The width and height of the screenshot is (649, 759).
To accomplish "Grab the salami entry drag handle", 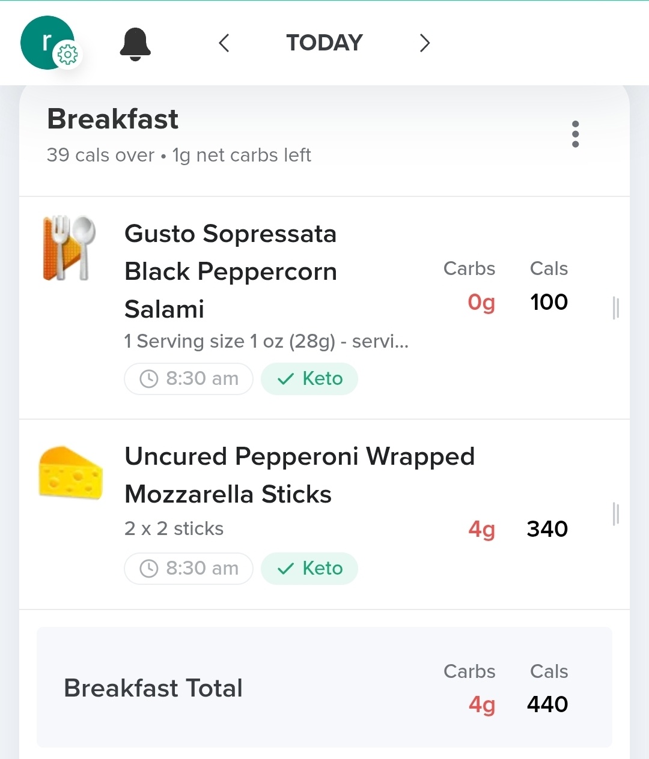I will (x=615, y=307).
